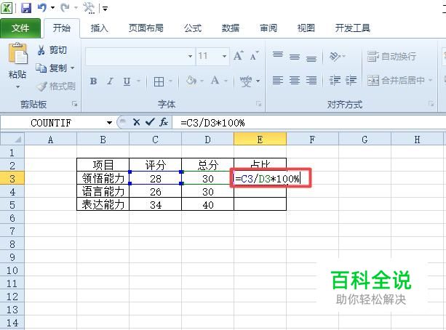The width and height of the screenshot is (446, 330).
Task: Switch to the 页面布局 ribbon tab
Action: [x=146, y=28]
